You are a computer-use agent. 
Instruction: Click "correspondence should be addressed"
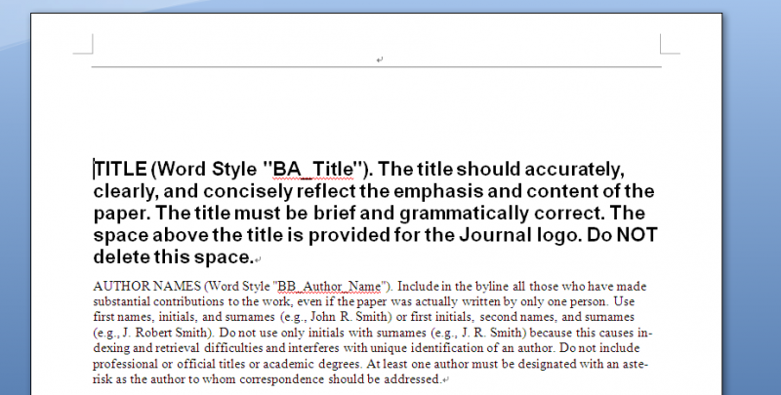339,379
